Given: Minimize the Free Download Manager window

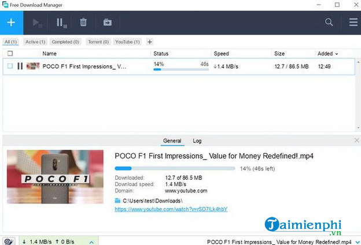Looking at the screenshot, I should click(x=319, y=5).
